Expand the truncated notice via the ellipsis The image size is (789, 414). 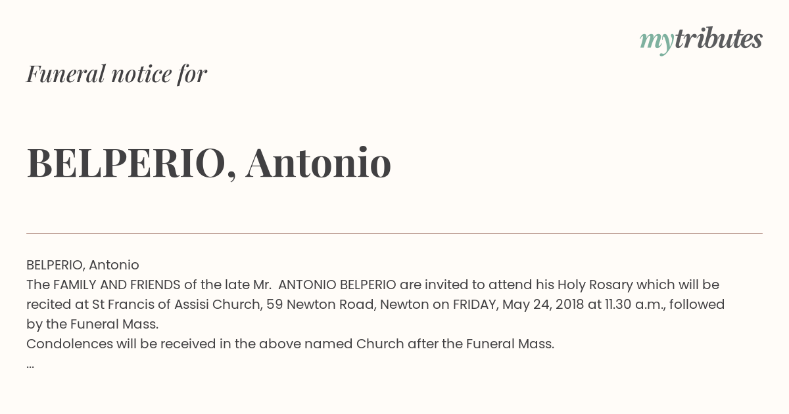tap(30, 365)
